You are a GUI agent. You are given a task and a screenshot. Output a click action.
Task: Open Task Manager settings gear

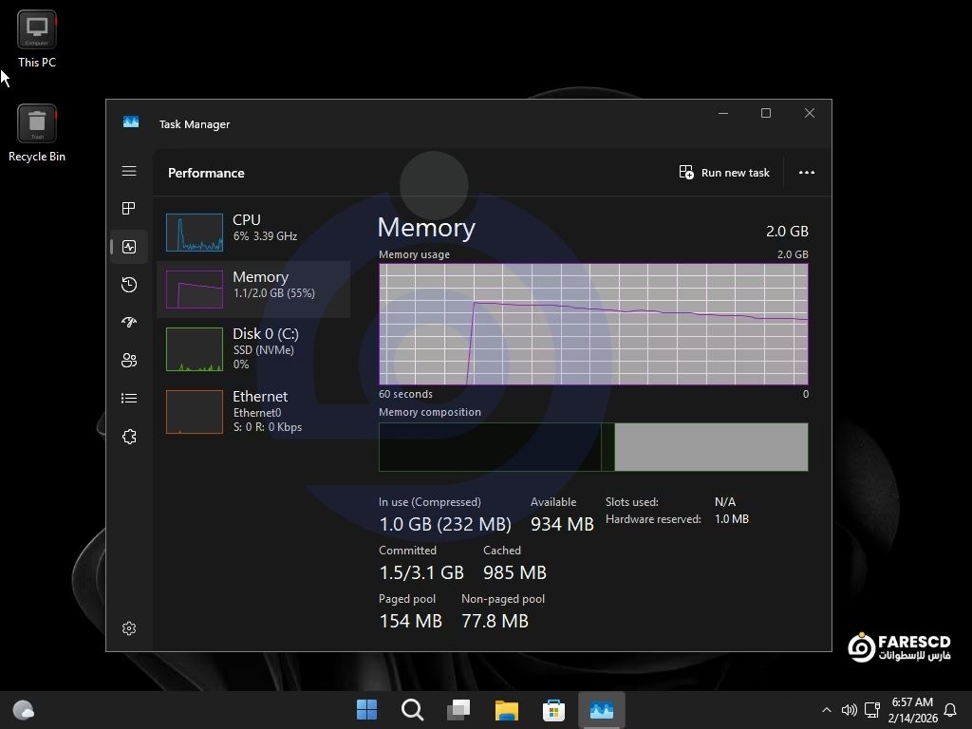129,628
